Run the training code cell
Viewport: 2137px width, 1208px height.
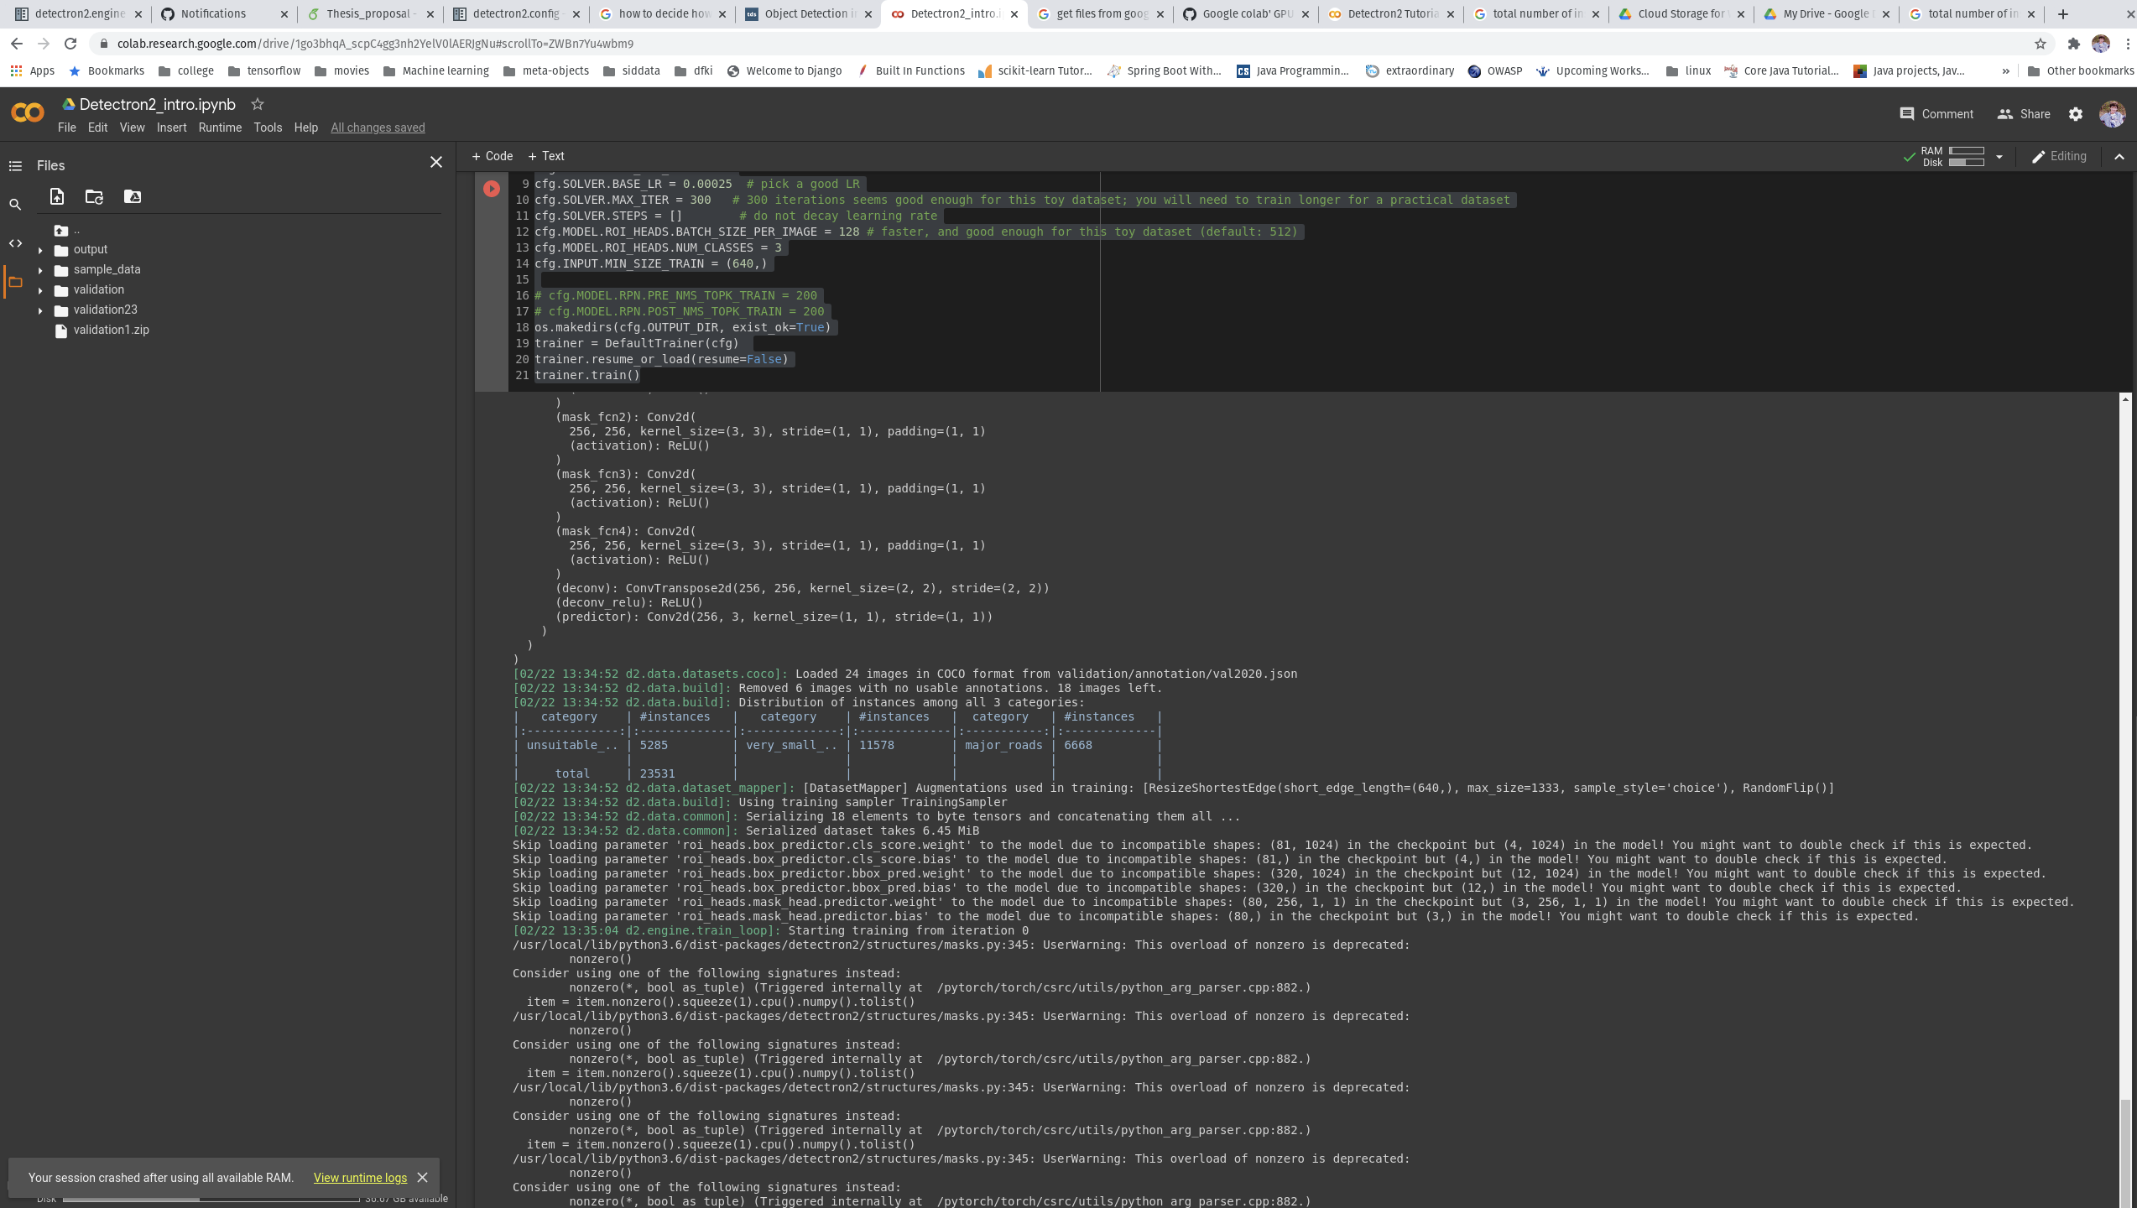point(492,189)
